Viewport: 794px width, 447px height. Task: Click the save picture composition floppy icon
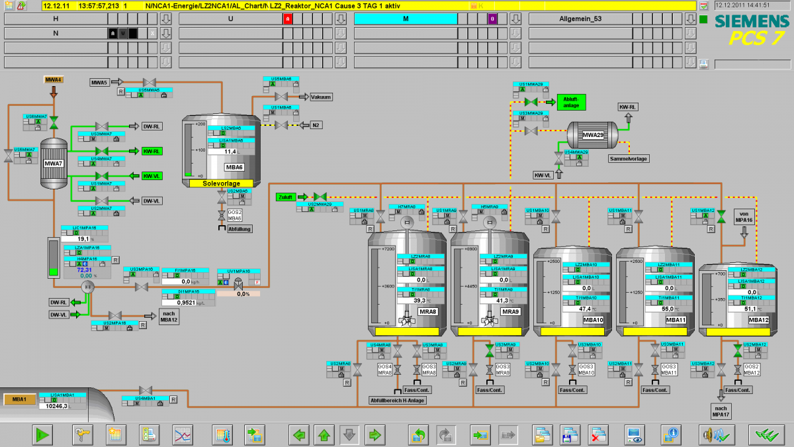570,435
